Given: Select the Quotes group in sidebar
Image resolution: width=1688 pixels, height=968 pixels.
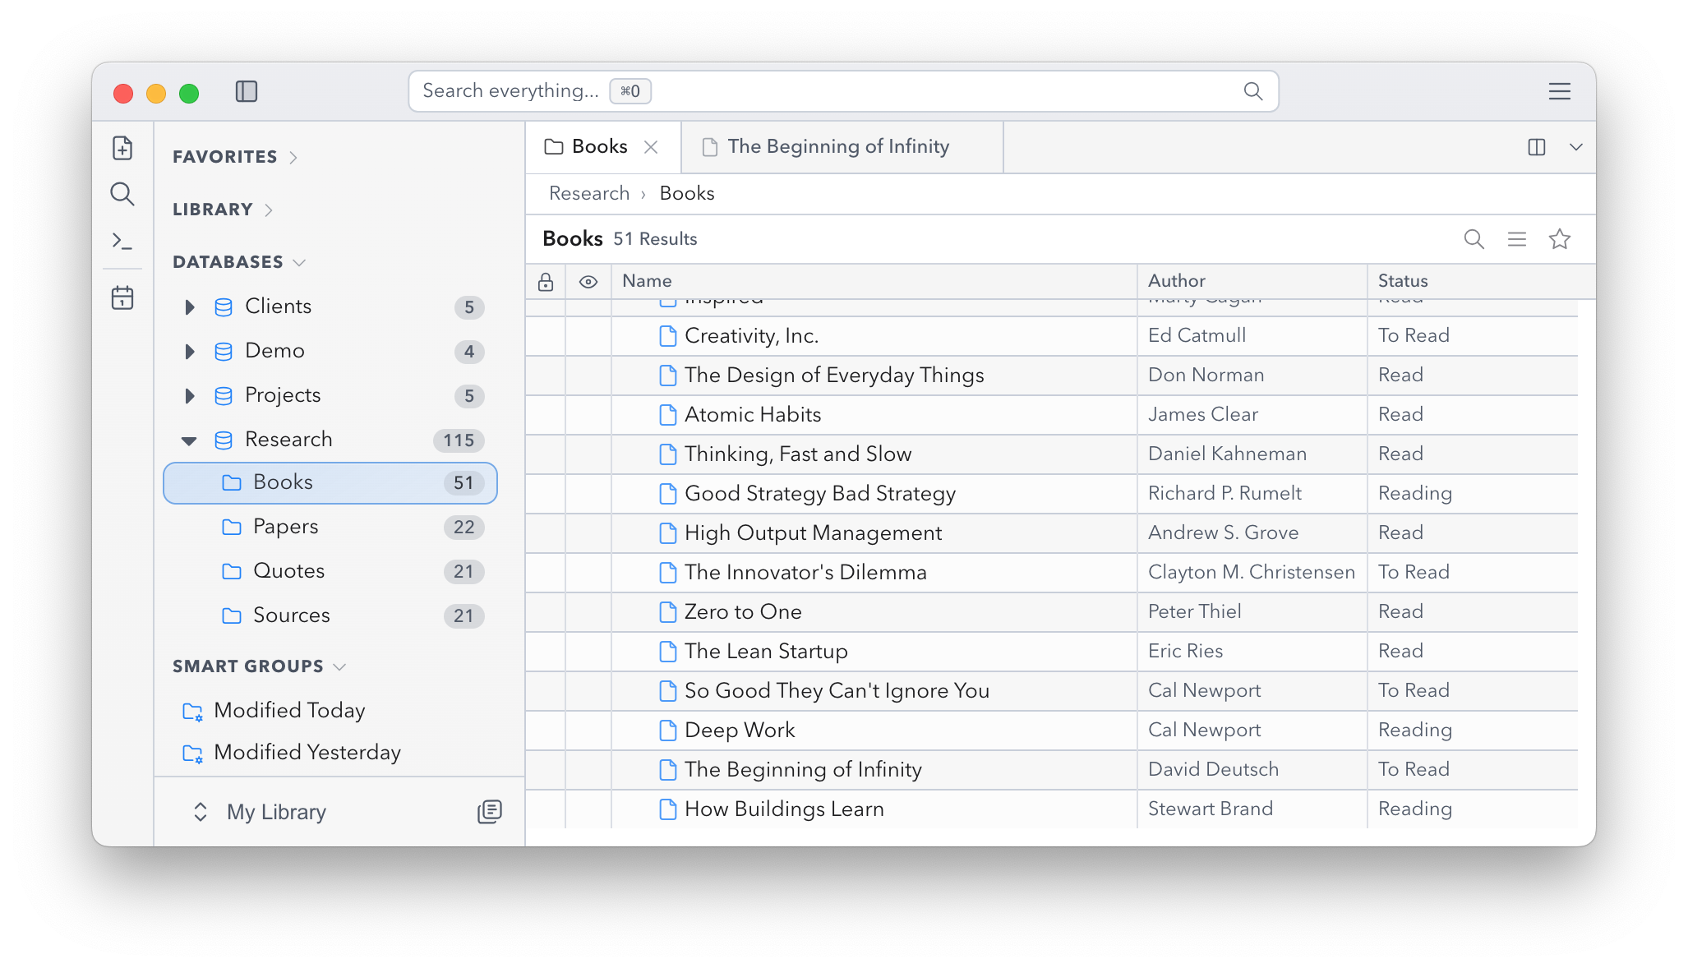Looking at the screenshot, I should click(x=330, y=571).
